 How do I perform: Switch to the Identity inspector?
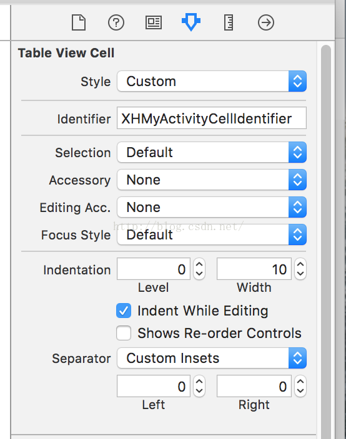(x=154, y=22)
